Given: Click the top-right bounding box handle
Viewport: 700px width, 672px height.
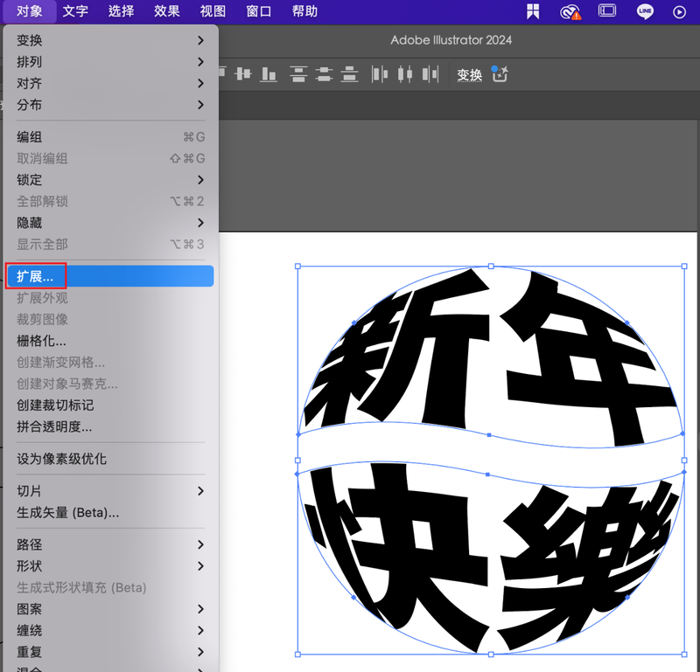Looking at the screenshot, I should 683,267.
